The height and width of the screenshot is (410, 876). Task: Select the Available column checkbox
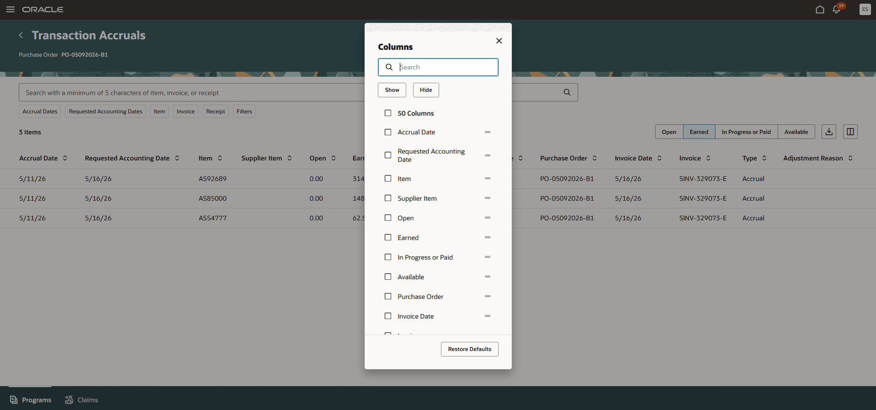click(x=388, y=277)
